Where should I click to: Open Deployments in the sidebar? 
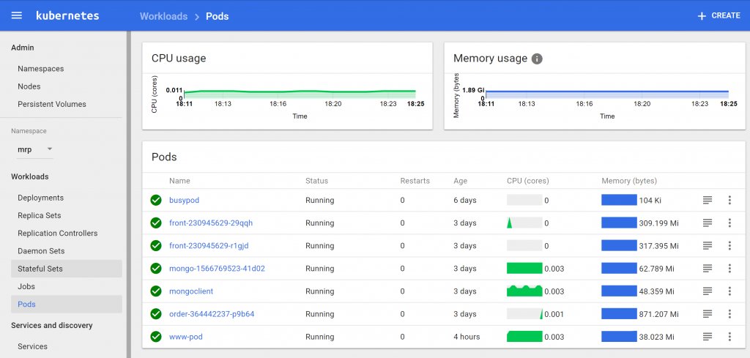(x=41, y=198)
